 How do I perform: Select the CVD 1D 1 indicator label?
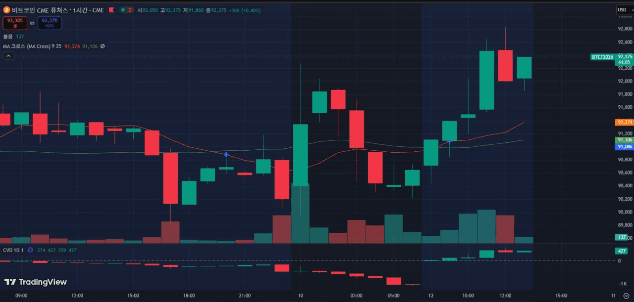coord(13,250)
